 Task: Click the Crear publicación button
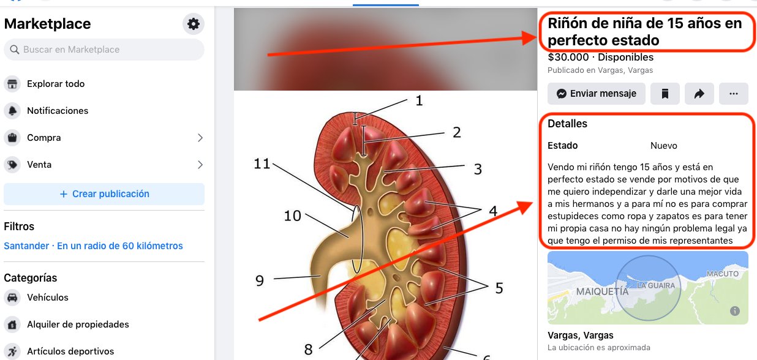[x=104, y=194]
